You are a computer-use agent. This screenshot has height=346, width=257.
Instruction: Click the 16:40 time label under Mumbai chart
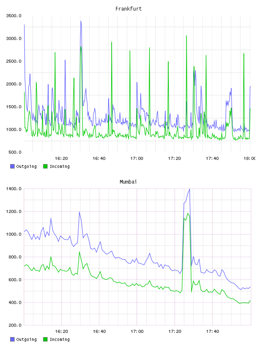(x=99, y=332)
